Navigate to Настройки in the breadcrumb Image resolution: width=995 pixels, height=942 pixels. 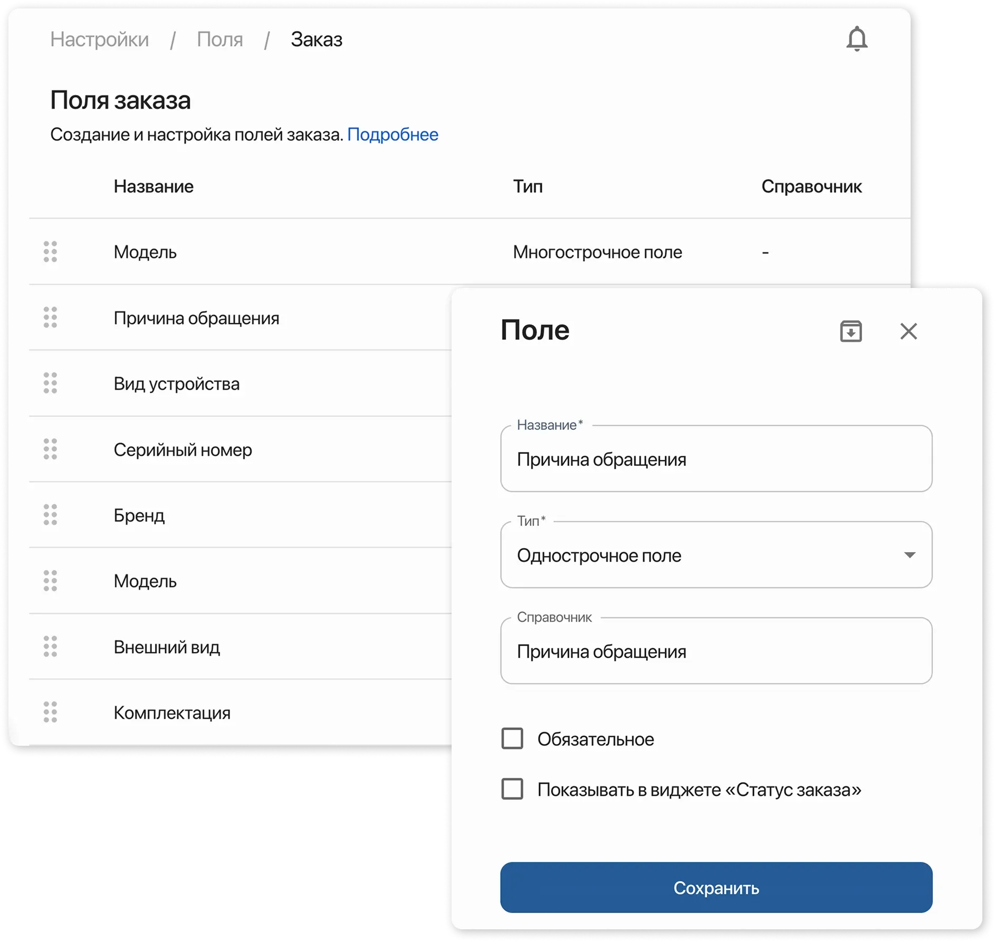point(99,39)
